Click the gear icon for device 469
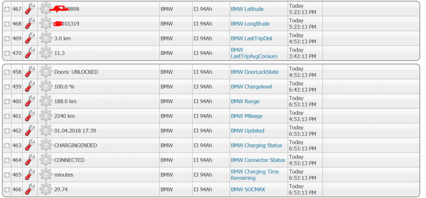 click(46, 38)
